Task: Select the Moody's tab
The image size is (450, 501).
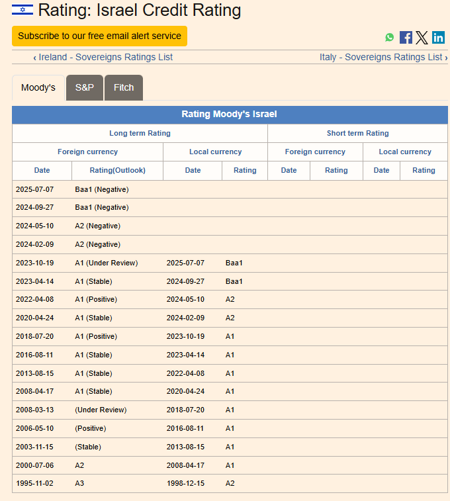Action: coord(38,87)
